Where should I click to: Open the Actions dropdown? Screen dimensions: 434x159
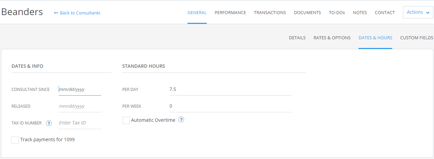tap(418, 12)
